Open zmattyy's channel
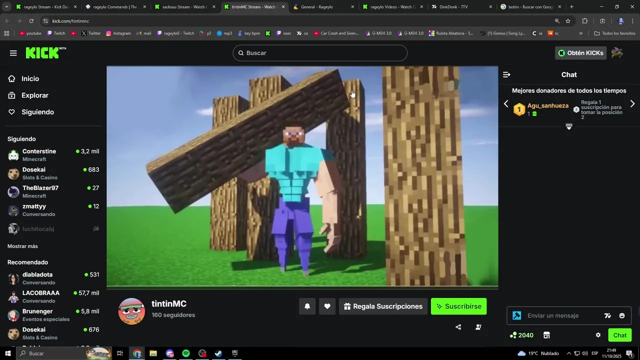The image size is (640, 360). coord(53,210)
